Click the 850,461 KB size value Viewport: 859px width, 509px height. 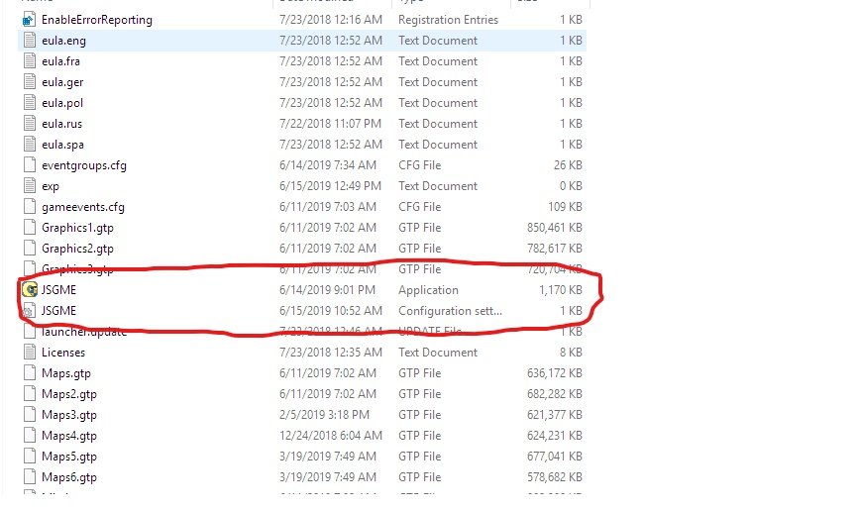pyautogui.click(x=555, y=228)
